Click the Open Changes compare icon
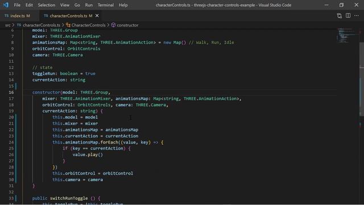 pyautogui.click(x=340, y=15)
